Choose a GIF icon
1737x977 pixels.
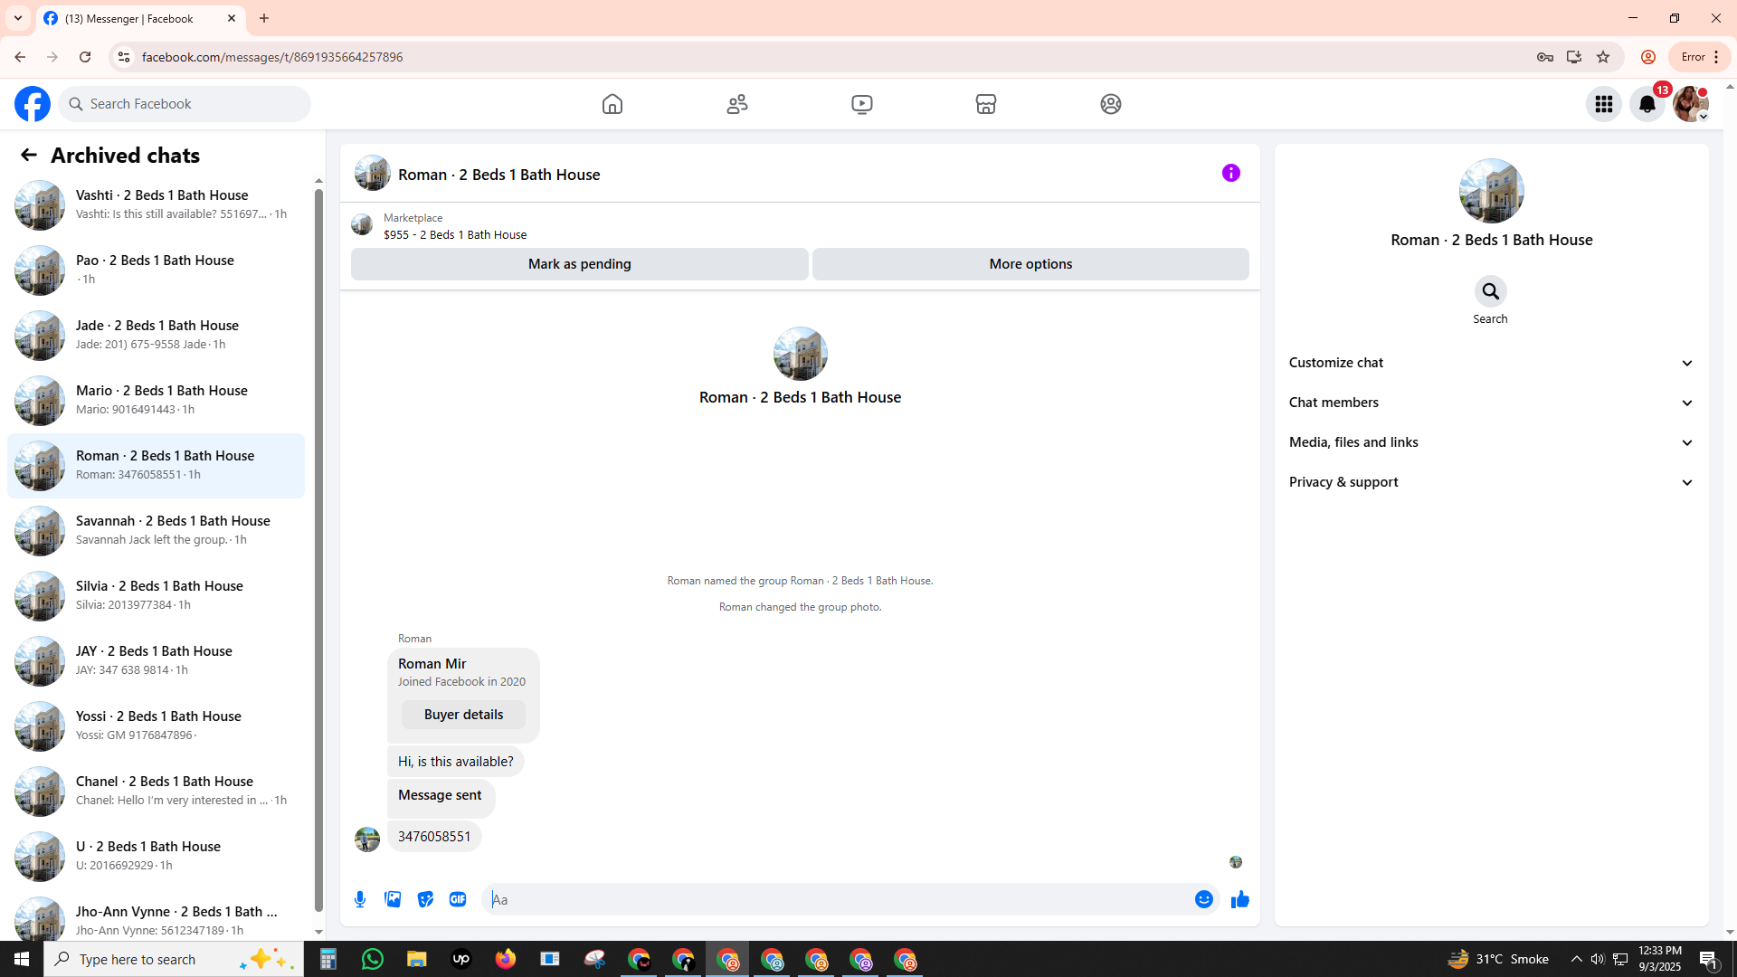(x=458, y=899)
